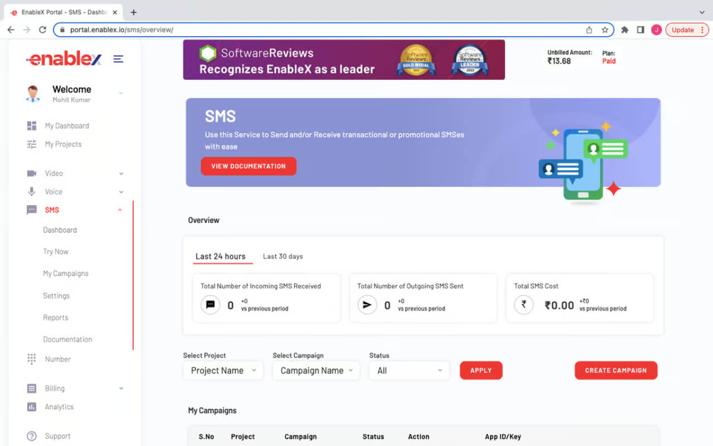
Task: Share the page using the share icon
Action: (x=589, y=30)
